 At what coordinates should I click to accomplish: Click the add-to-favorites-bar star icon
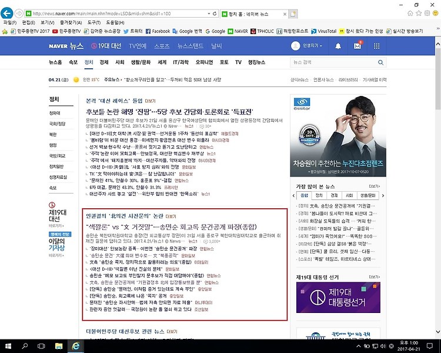pos(5,31)
